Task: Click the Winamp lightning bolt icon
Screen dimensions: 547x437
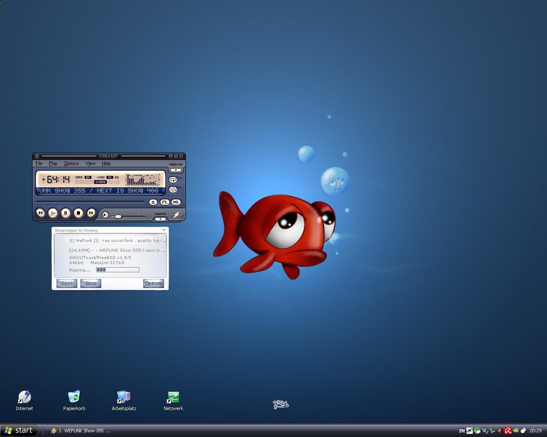Action: (x=176, y=215)
